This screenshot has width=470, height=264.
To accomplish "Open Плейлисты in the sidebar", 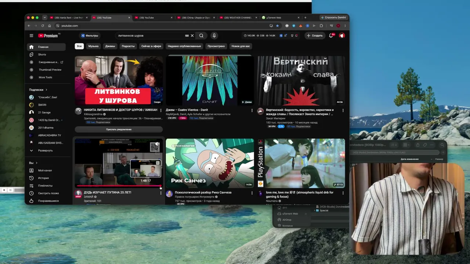I will pyautogui.click(x=46, y=186).
